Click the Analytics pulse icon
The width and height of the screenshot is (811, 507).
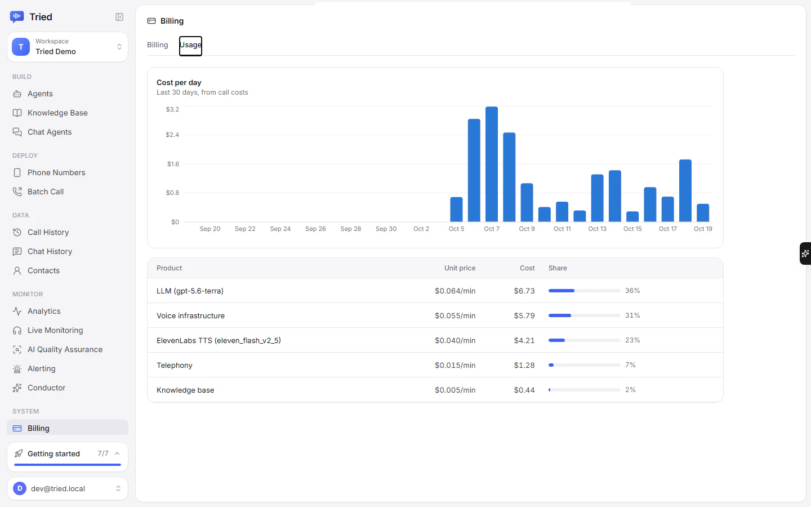[x=17, y=311]
